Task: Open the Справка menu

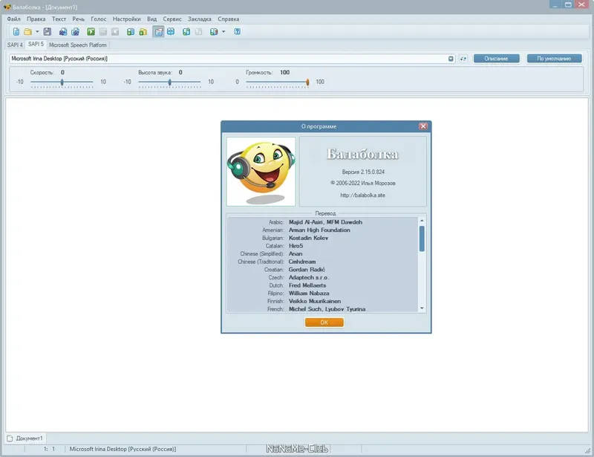Action: coord(229,19)
